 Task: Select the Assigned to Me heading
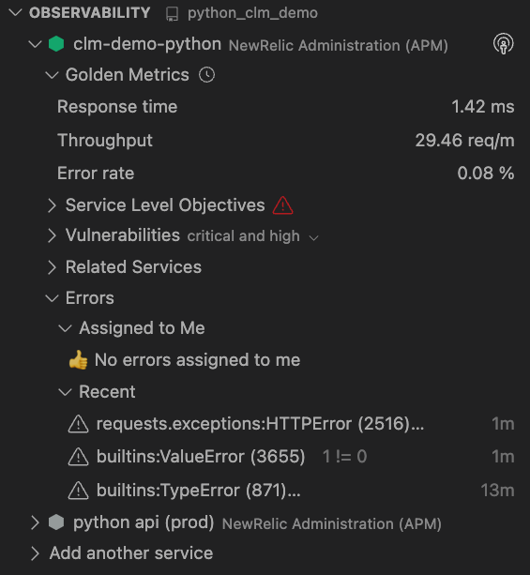coord(142,328)
